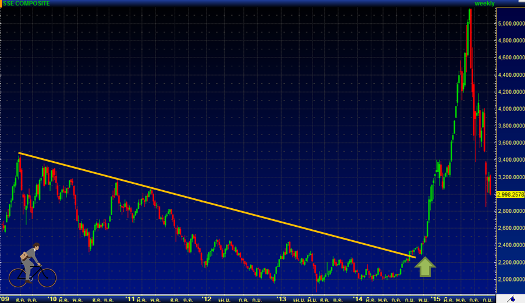The image size is (525, 303).
Task: Click the SSE COMPOSITE symbol title
Action: click(27, 3)
